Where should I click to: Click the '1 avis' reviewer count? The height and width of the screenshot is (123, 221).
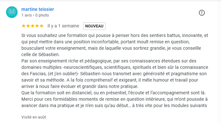coord(27,15)
